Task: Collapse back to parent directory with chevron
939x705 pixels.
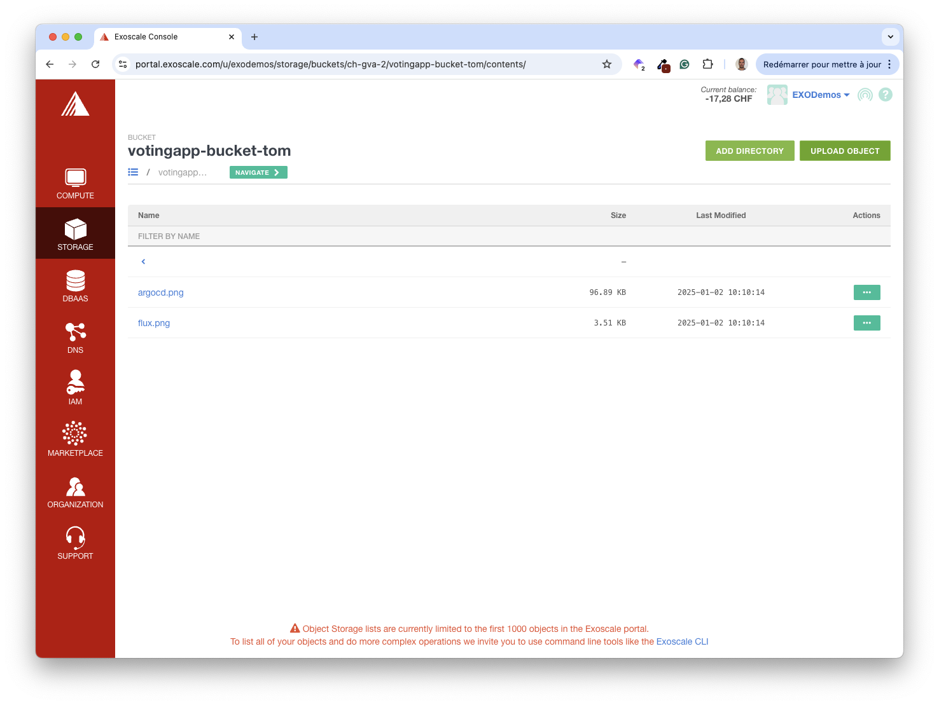Action: [143, 261]
